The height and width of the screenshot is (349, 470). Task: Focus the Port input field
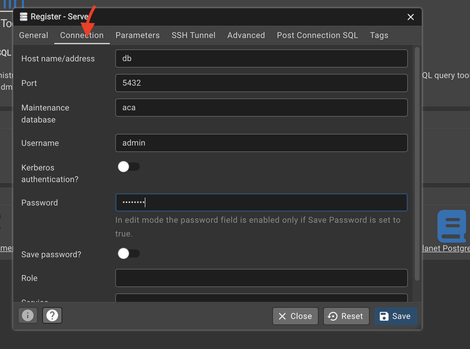261,83
